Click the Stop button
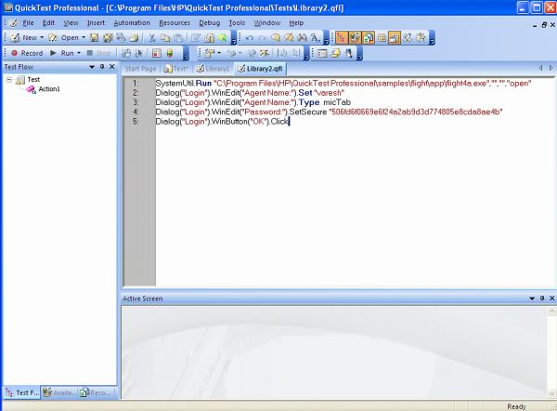 tap(98, 53)
